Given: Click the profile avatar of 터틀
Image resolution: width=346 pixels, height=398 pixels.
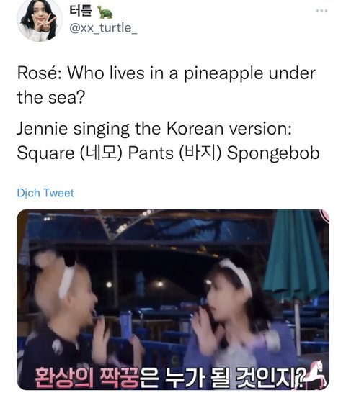Looking at the screenshot, I should tap(40, 20).
